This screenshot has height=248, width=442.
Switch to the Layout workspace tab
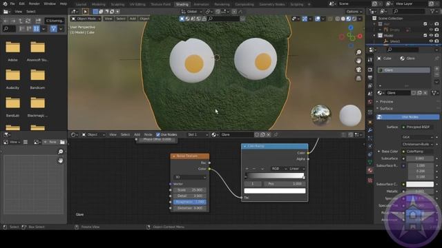(x=81, y=5)
